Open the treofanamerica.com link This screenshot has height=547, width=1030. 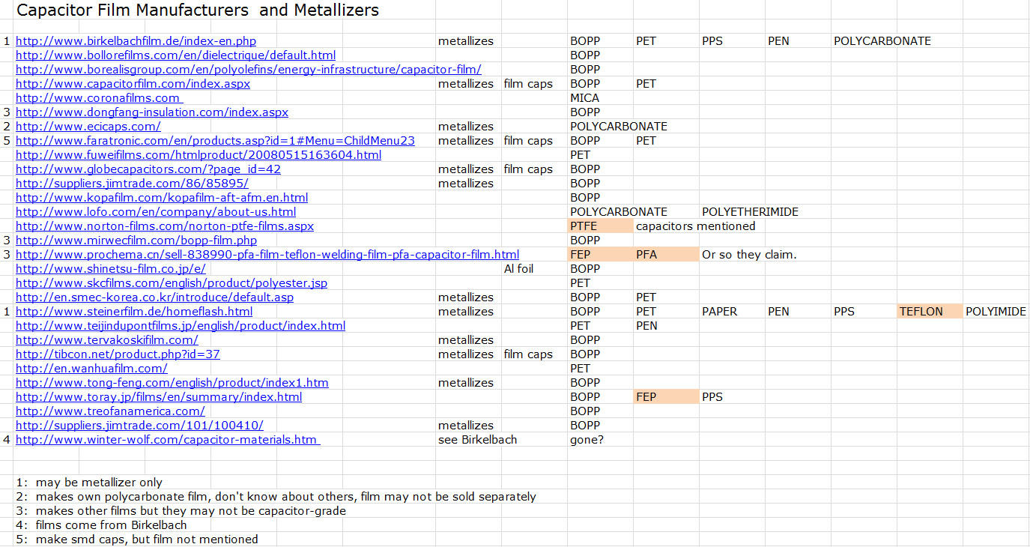tap(110, 411)
